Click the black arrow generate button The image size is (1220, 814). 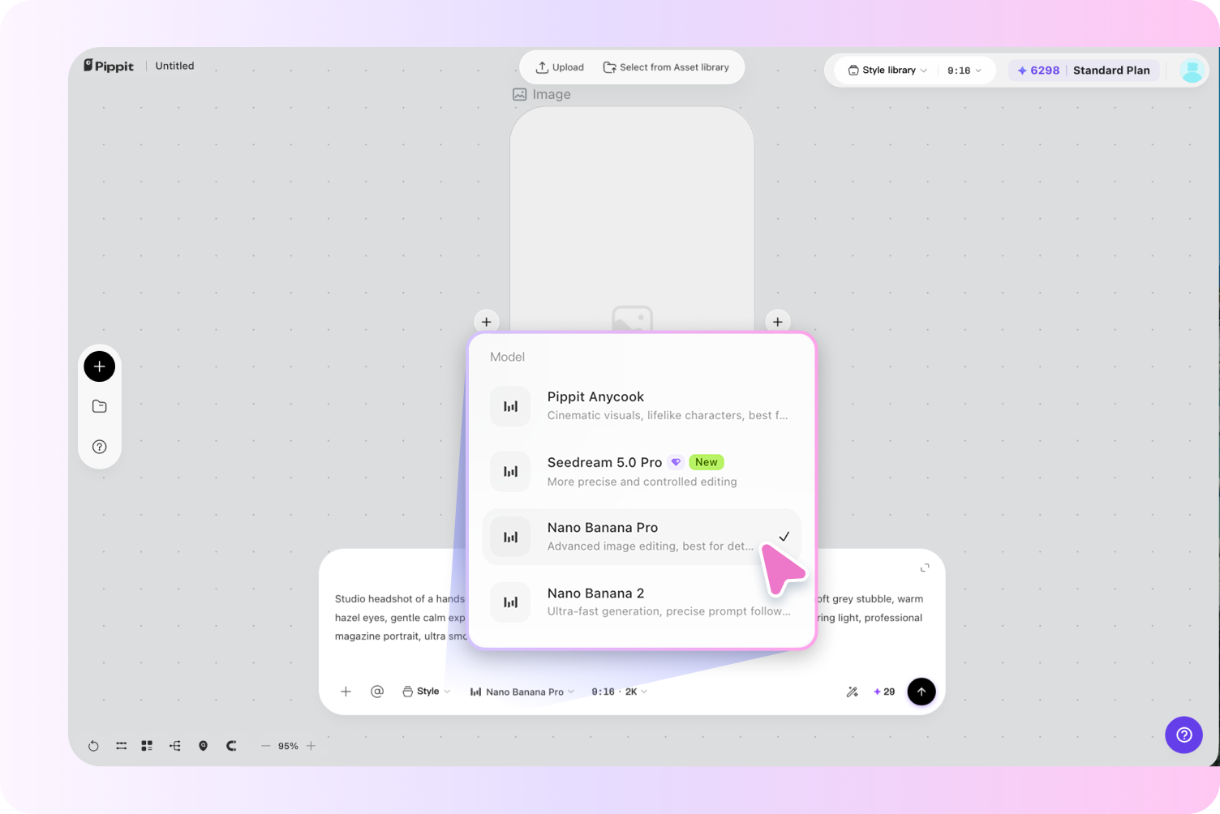tap(921, 692)
